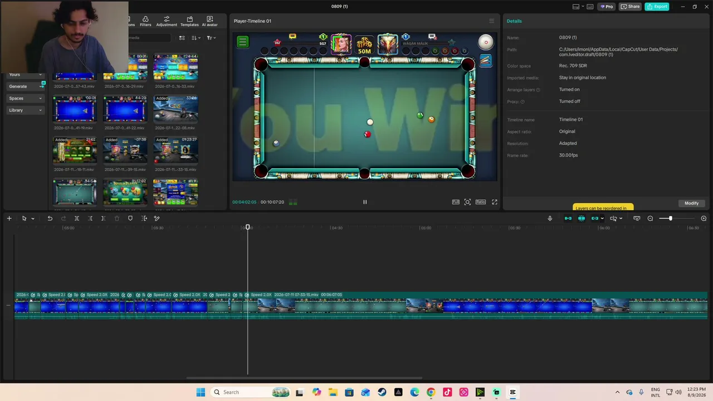The height and width of the screenshot is (401, 713).
Task: Zoom in the timeline
Action: 704,218
